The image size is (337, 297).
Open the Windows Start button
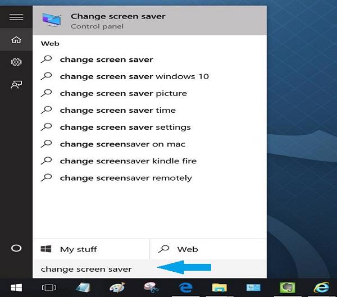tap(16, 287)
